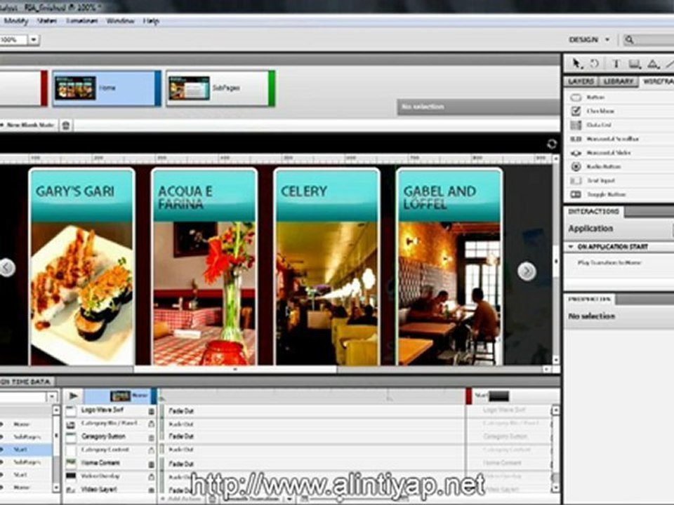The height and width of the screenshot is (505, 674).
Task: Select the highlighted Start transition row
Action: click(26, 450)
